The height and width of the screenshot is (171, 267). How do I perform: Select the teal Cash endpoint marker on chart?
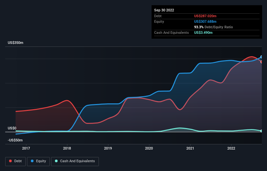(x=261, y=131)
